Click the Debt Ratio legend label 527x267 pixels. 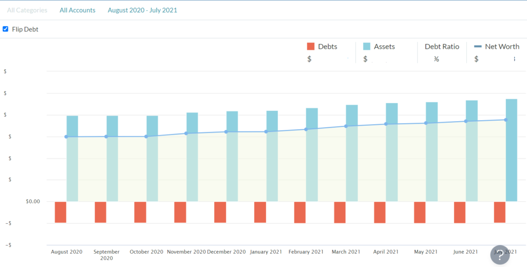(x=442, y=47)
